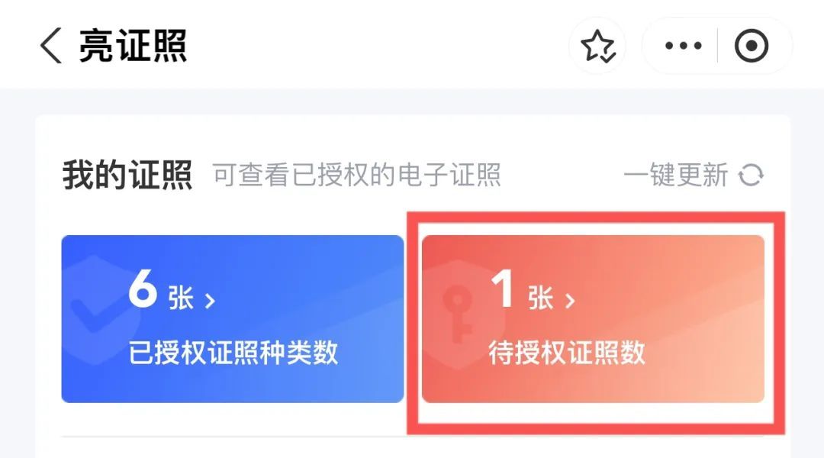Expand the chevron next to 6 张

click(x=210, y=301)
